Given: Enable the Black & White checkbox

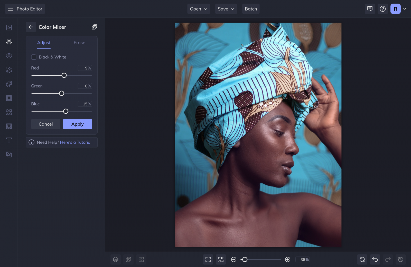Looking at the screenshot, I should coord(34,57).
